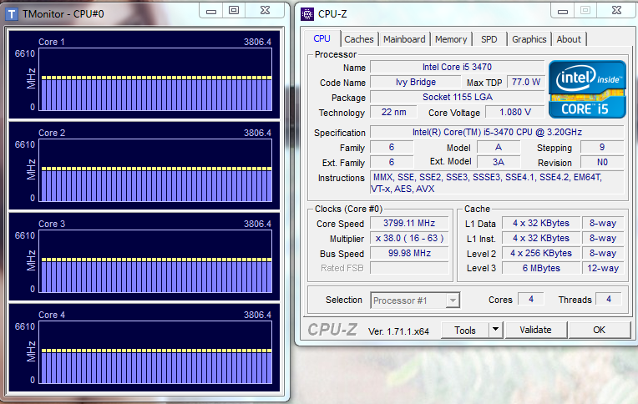Image resolution: width=638 pixels, height=404 pixels.
Task: Click the multiplier value 'x 38.0 ( 16 - 63 )'
Action: click(409, 239)
